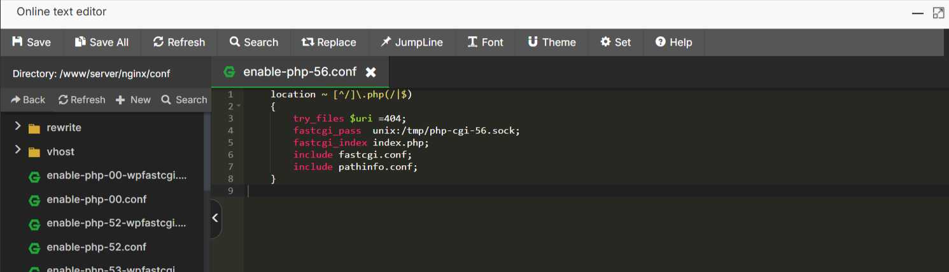The width and height of the screenshot is (949, 272).
Task: Open the Font settings
Action: click(485, 42)
